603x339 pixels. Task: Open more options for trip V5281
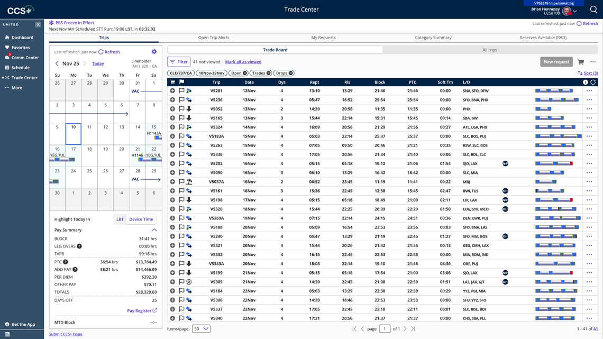[x=589, y=91]
